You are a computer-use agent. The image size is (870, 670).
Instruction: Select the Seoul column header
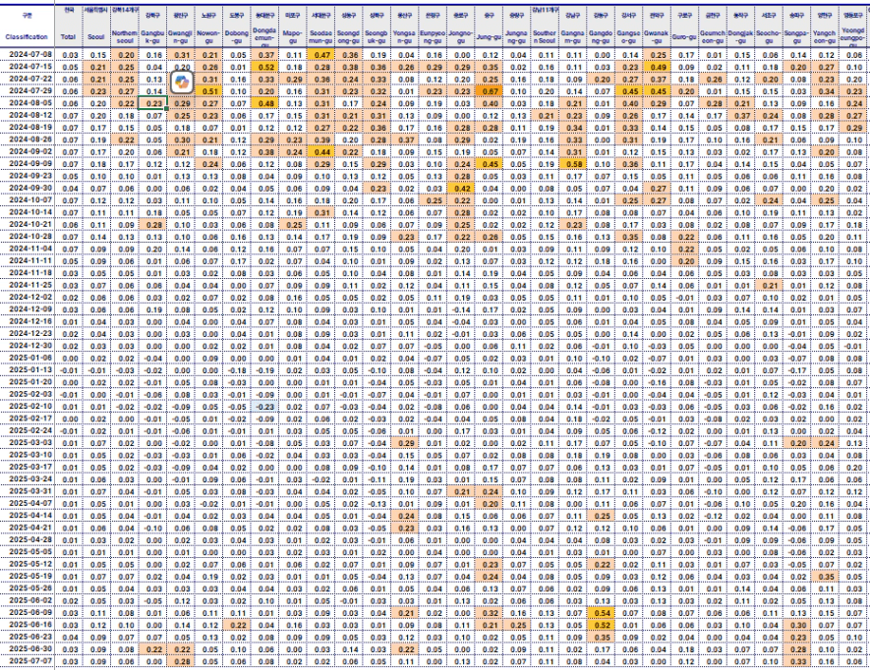(96, 37)
